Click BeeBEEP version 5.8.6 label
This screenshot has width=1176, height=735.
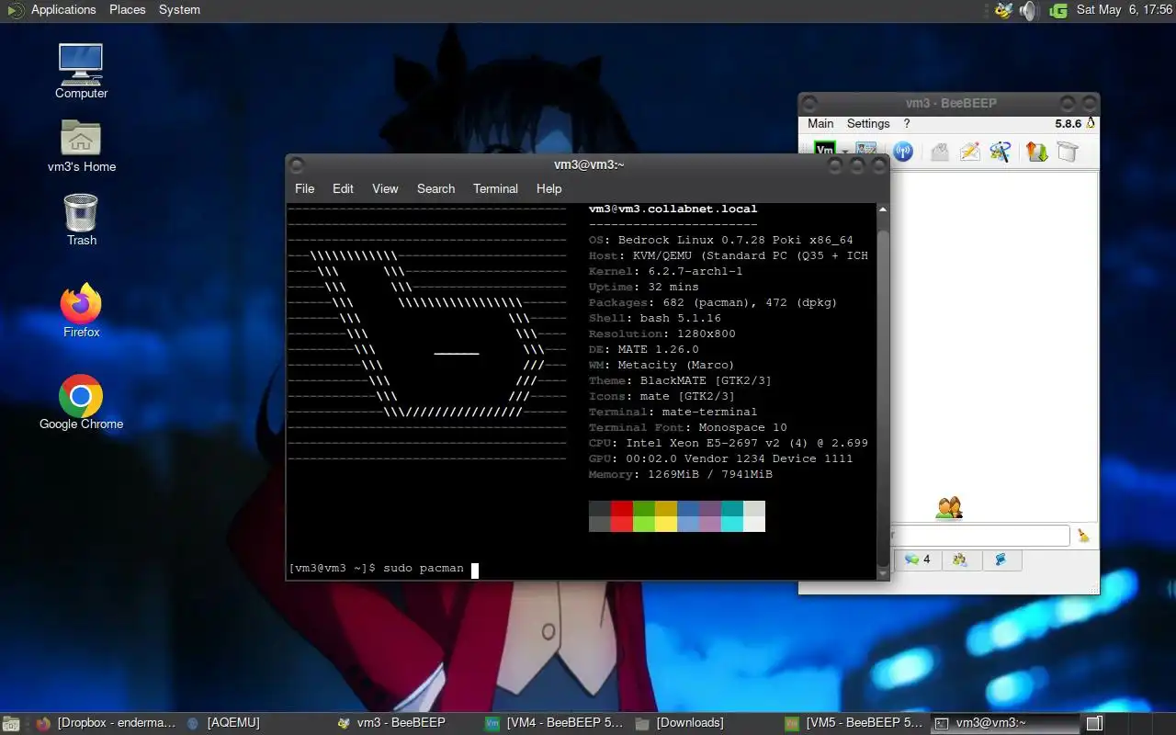1068,123
